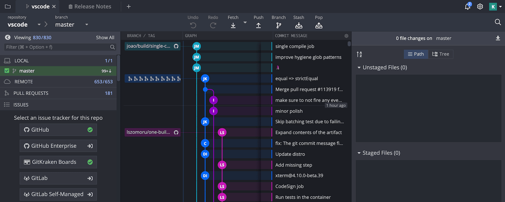Open a new tab with plus button
This screenshot has height=202, width=505.
click(x=128, y=7)
